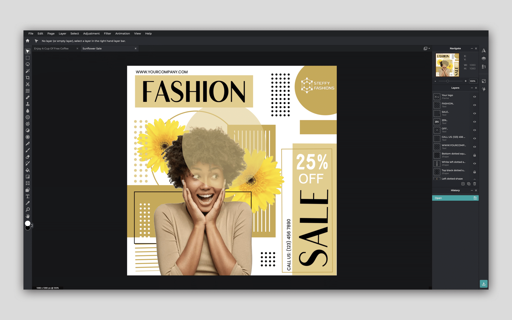The image size is (512, 320).
Task: Select the Color Replace brush tool
Action: coord(28,163)
